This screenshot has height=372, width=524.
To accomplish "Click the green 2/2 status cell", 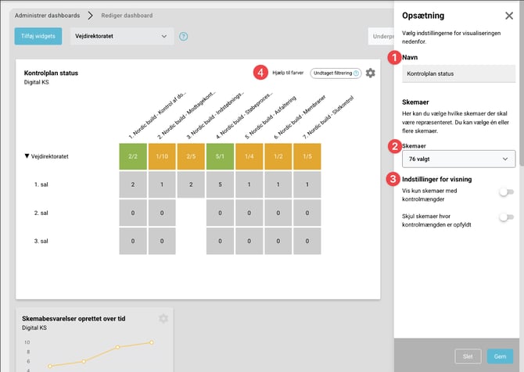I will [x=133, y=156].
